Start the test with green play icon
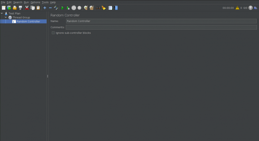 tap(62, 8)
